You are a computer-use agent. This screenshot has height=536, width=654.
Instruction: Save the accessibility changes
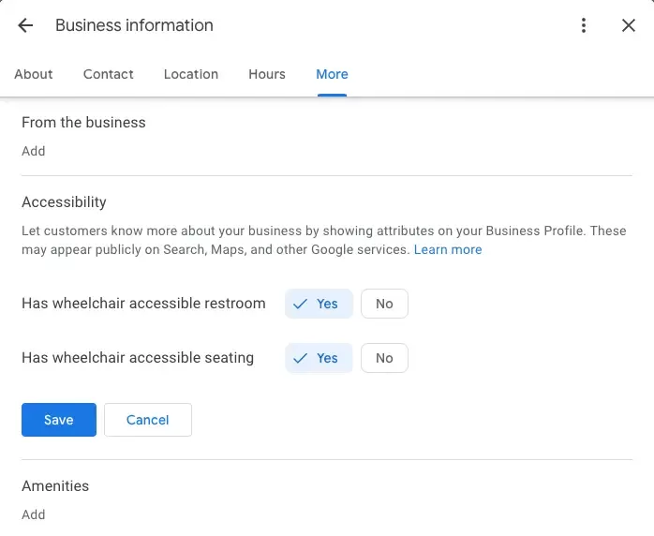point(59,420)
